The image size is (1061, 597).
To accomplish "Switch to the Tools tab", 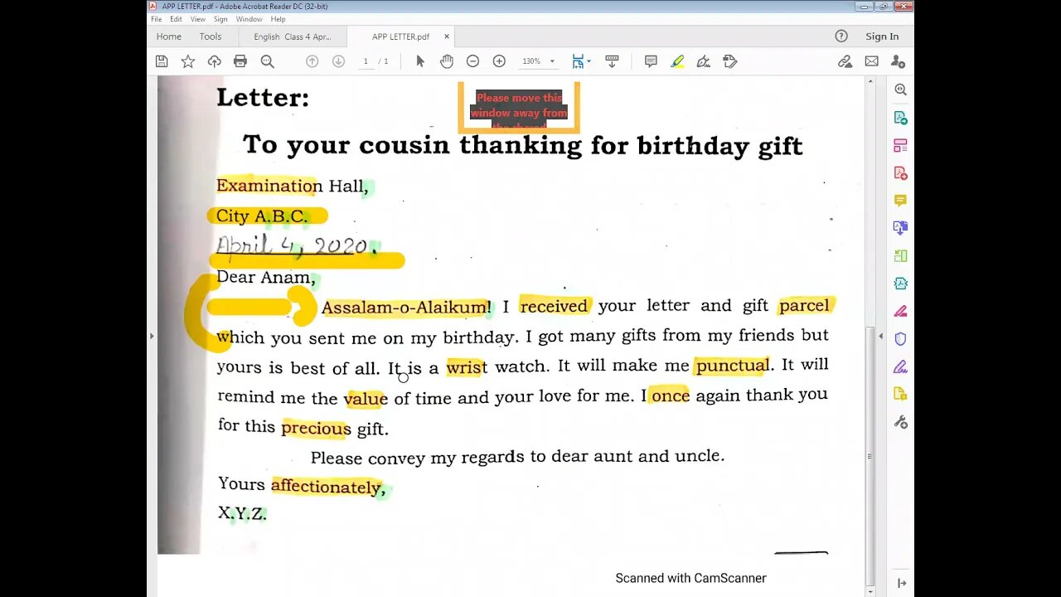I will pyautogui.click(x=211, y=36).
